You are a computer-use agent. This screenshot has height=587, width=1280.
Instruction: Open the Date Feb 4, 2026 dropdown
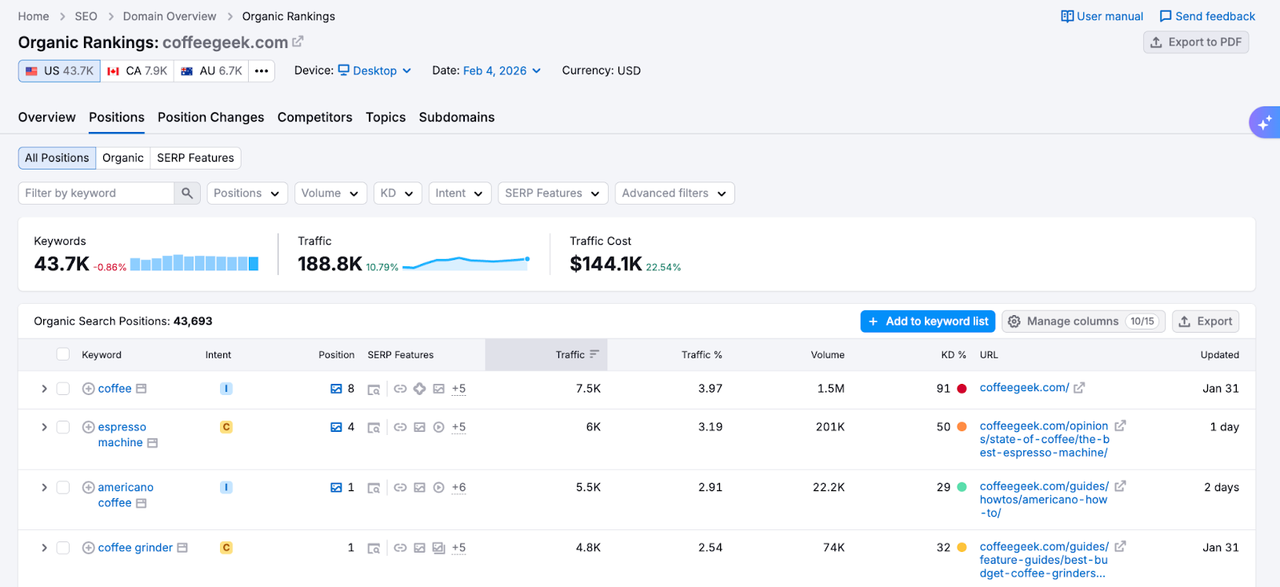point(502,70)
